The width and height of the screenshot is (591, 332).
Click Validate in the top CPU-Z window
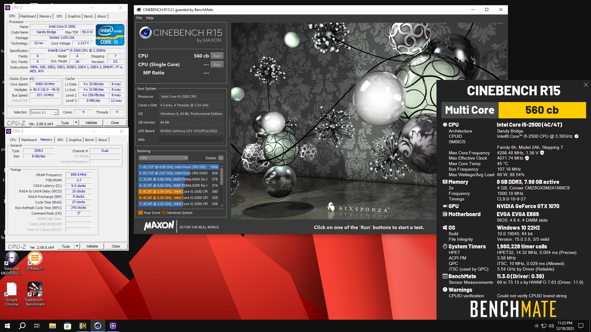pyautogui.click(x=91, y=123)
